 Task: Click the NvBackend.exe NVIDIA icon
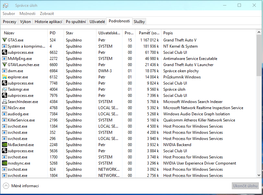point(5,145)
